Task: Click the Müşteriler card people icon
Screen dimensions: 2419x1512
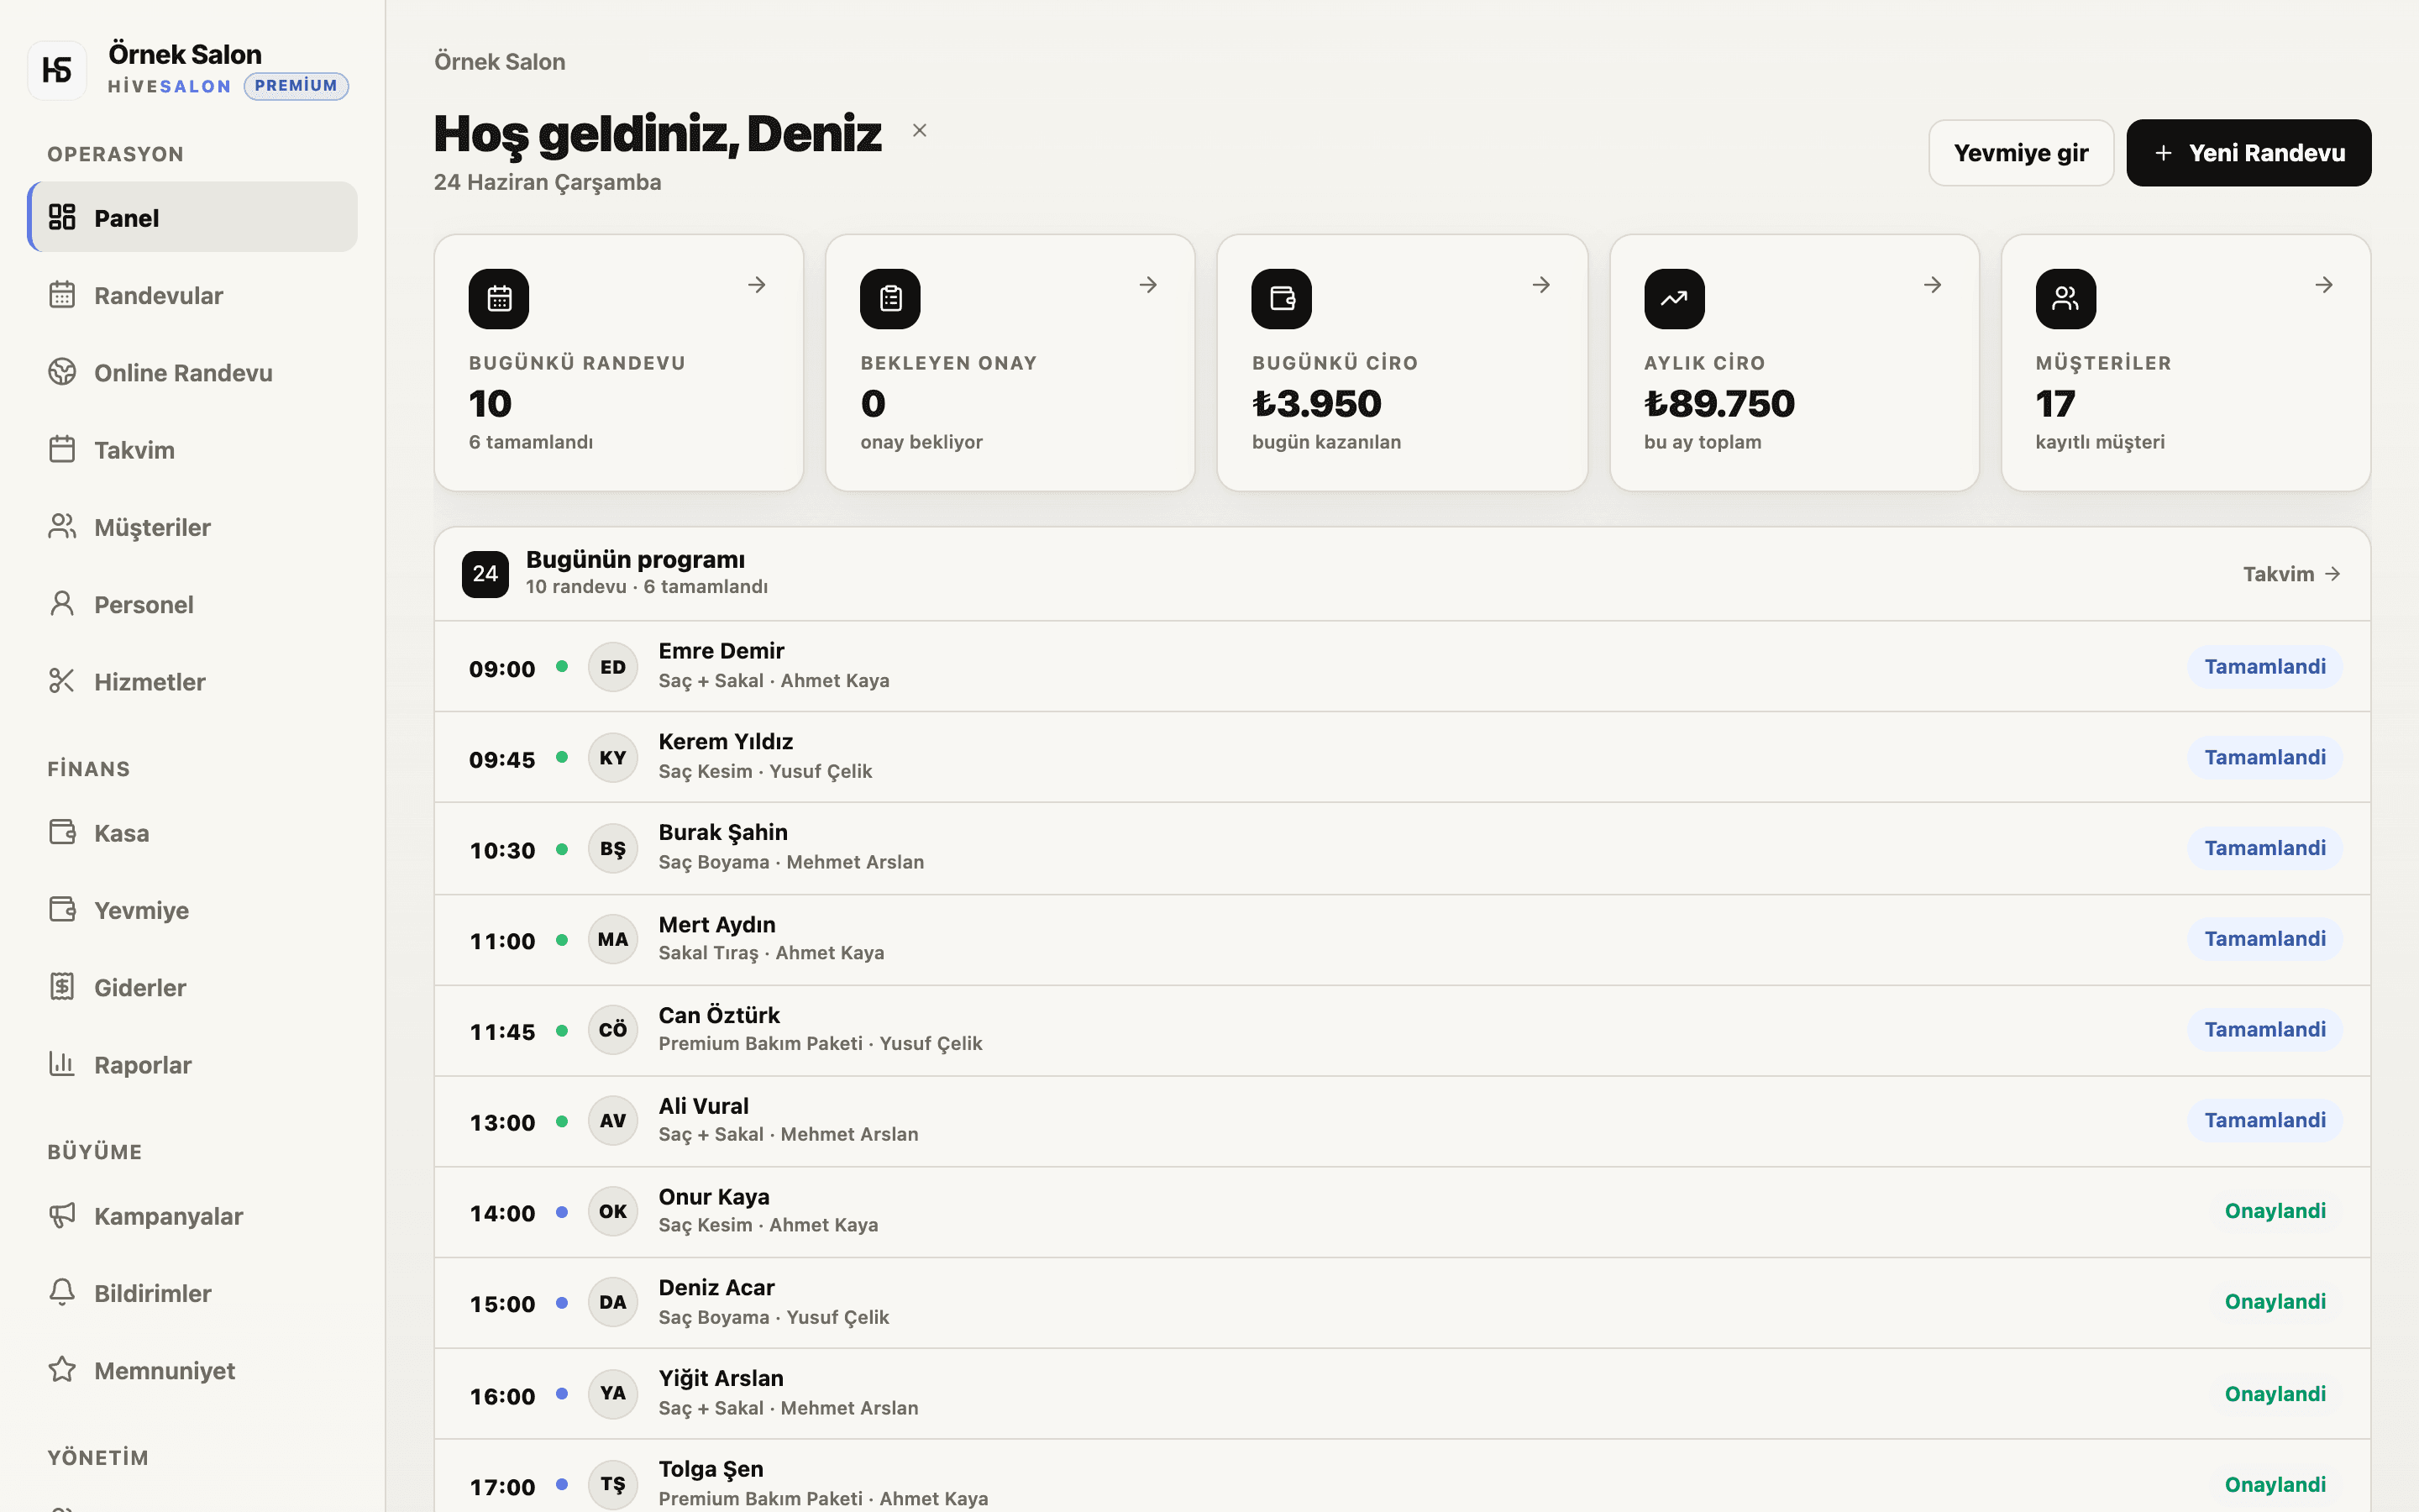Action: click(x=2065, y=298)
